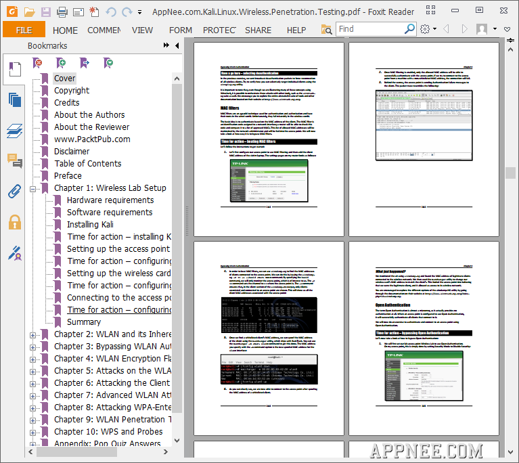Jump to Table of Contents bookmark

[88, 164]
